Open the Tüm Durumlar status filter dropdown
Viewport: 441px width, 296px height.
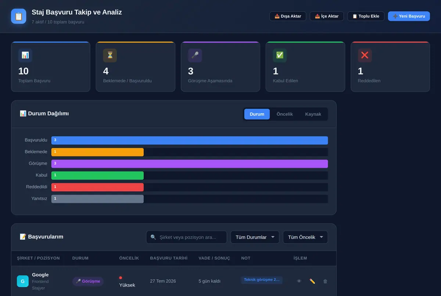coord(255,237)
